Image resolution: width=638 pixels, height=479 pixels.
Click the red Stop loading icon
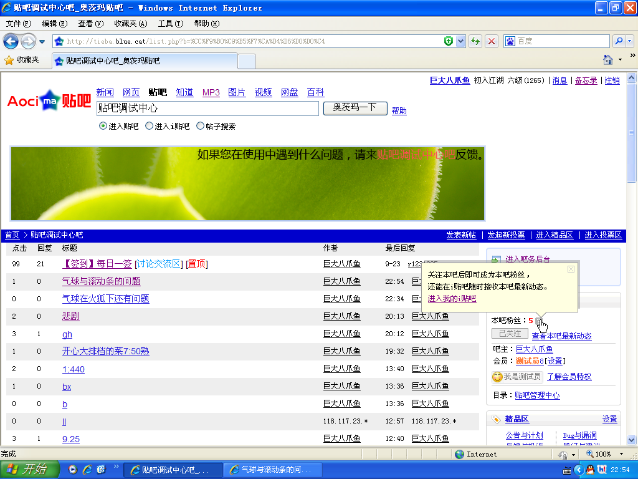click(492, 41)
